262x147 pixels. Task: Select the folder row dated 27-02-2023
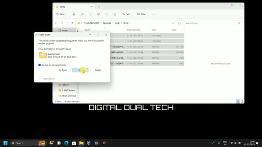[x=147, y=36]
